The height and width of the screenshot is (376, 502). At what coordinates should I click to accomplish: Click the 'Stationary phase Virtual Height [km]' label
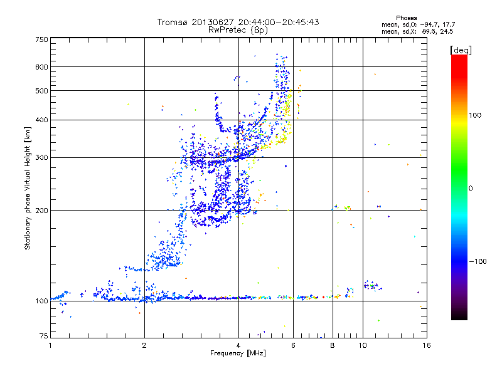point(27,189)
